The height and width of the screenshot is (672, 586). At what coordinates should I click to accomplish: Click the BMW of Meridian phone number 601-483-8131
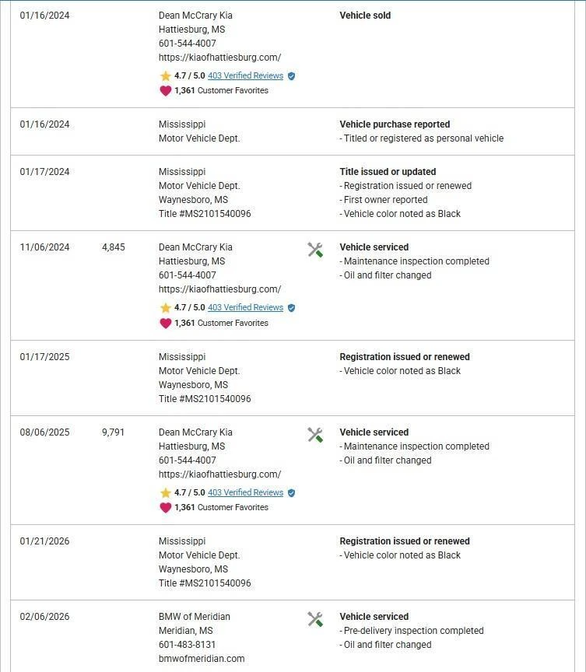coord(188,645)
